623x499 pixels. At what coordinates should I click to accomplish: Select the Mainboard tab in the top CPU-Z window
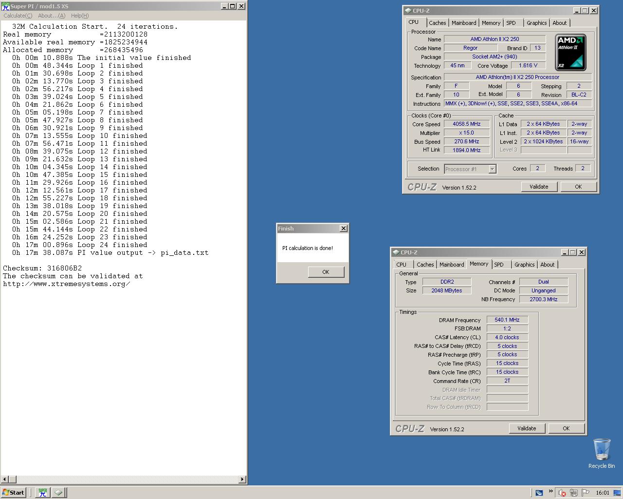464,23
